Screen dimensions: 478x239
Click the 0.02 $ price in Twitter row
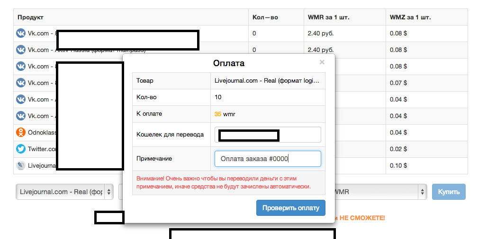pyautogui.click(x=398, y=149)
